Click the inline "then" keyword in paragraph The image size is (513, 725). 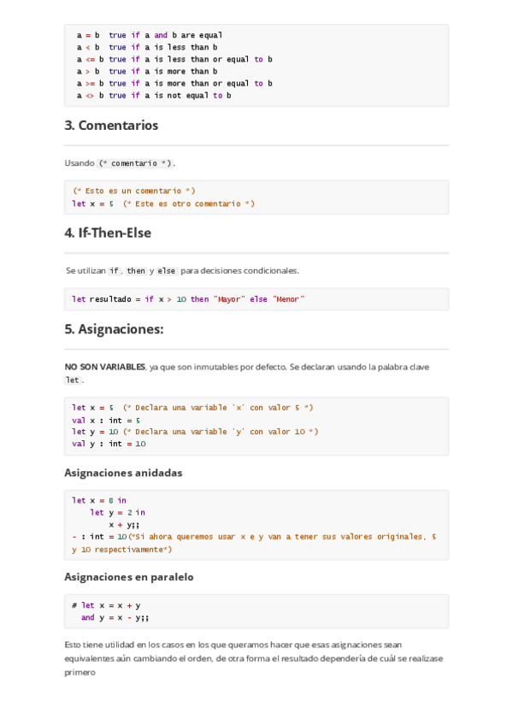pyautogui.click(x=136, y=271)
